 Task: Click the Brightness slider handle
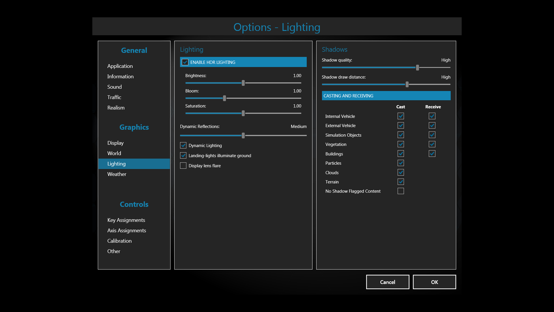click(243, 83)
